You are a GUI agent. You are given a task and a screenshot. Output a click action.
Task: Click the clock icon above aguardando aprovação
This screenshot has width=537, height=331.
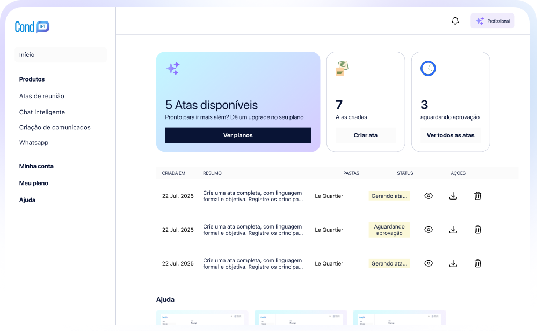click(428, 69)
